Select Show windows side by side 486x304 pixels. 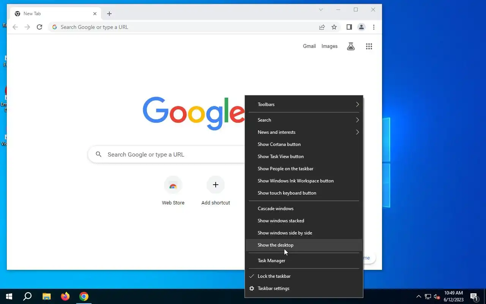[304, 233]
